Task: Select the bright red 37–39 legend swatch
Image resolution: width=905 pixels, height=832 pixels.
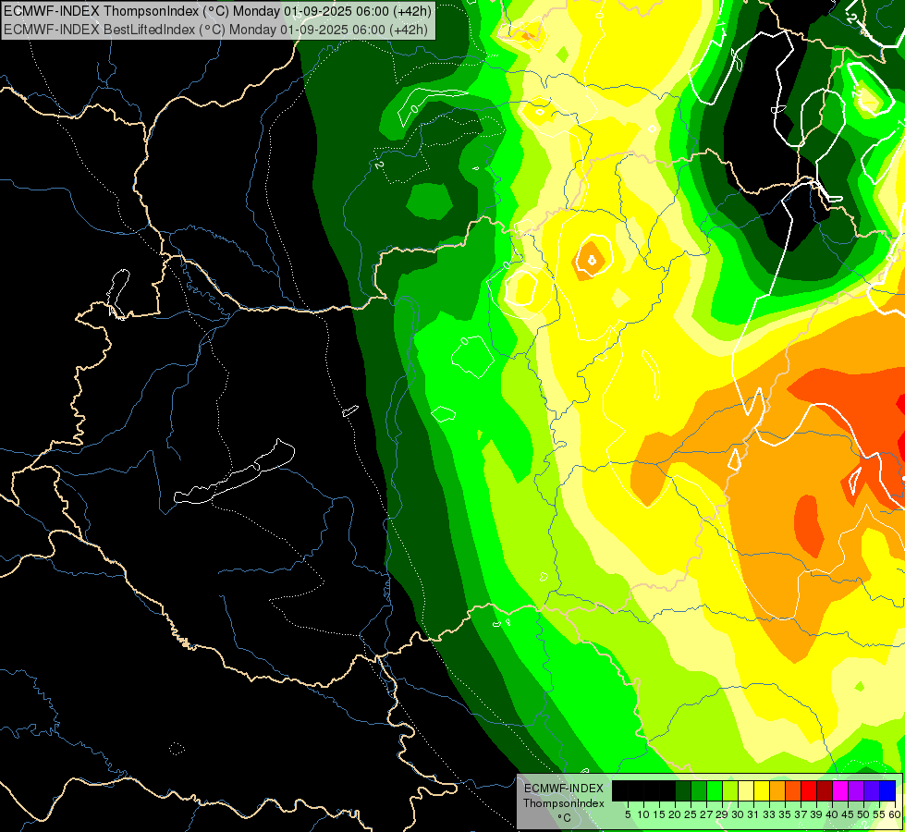Action: pos(809,790)
